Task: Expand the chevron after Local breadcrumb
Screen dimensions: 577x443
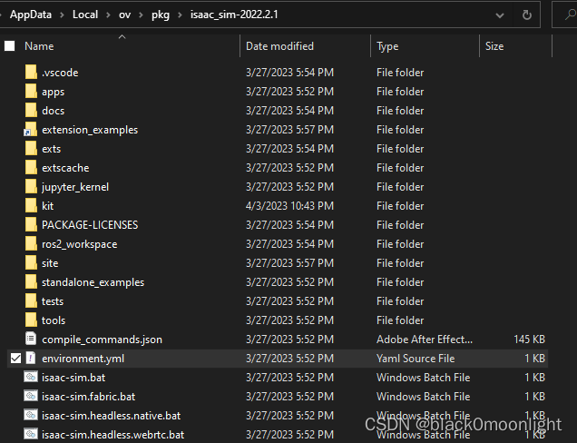Action: 108,15
